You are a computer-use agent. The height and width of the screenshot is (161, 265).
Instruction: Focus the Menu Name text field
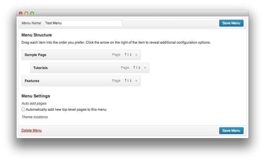coord(83,23)
